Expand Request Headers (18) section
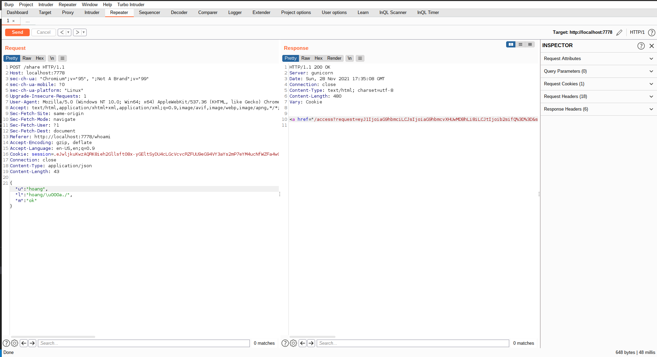The image size is (657, 357). tap(599, 97)
